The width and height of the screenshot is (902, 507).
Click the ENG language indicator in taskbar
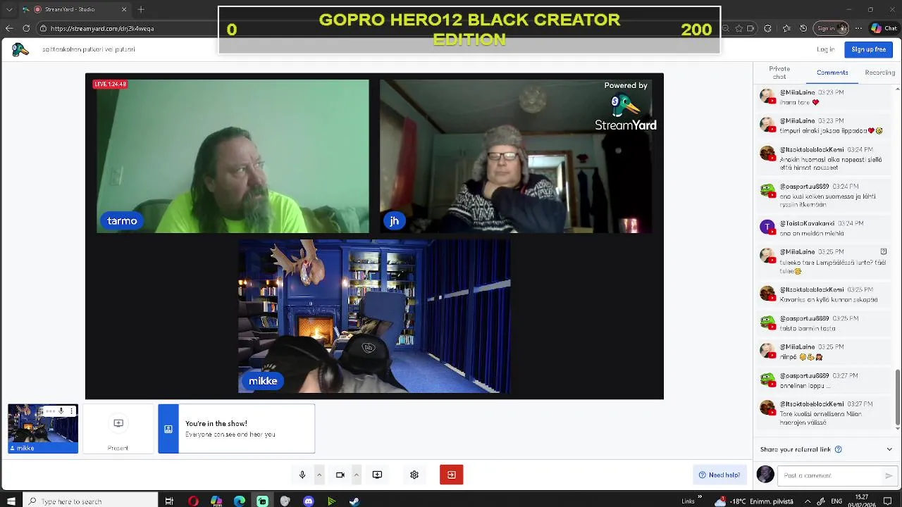836,501
